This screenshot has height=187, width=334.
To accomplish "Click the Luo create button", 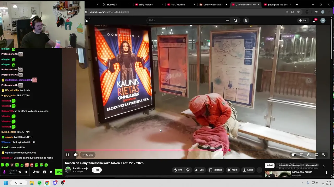I will [303, 20].
